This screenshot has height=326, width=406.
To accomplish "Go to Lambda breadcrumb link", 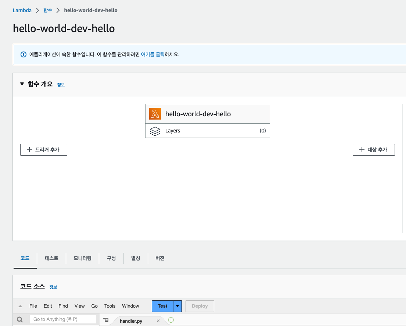I will [22, 10].
